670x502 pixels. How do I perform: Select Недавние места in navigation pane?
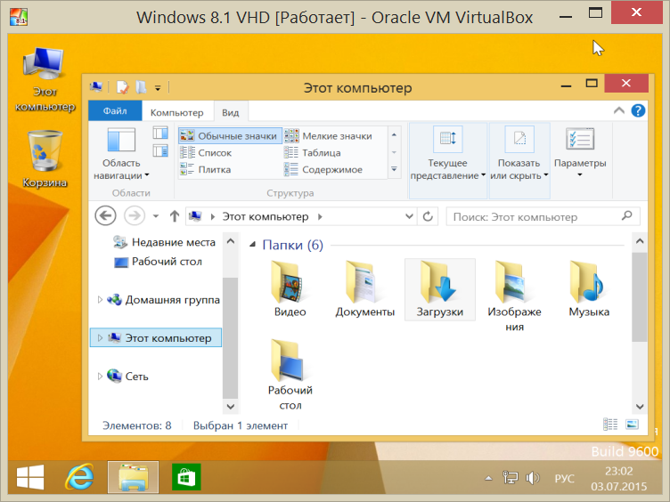point(165,242)
